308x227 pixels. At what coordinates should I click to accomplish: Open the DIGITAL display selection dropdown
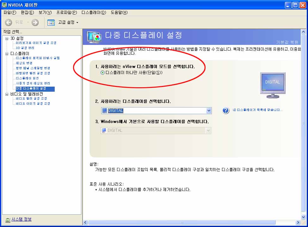209,111
